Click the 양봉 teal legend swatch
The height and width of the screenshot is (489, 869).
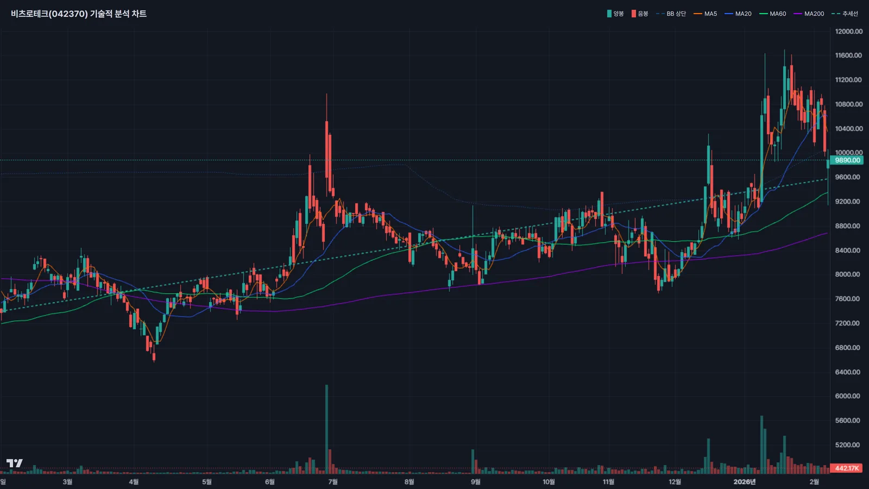[609, 14]
